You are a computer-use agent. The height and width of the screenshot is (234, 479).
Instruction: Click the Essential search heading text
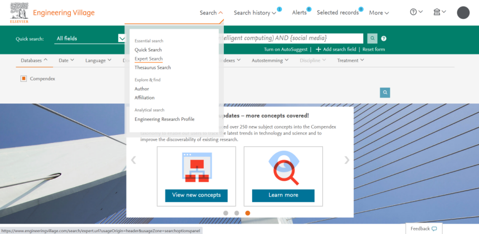tap(149, 41)
